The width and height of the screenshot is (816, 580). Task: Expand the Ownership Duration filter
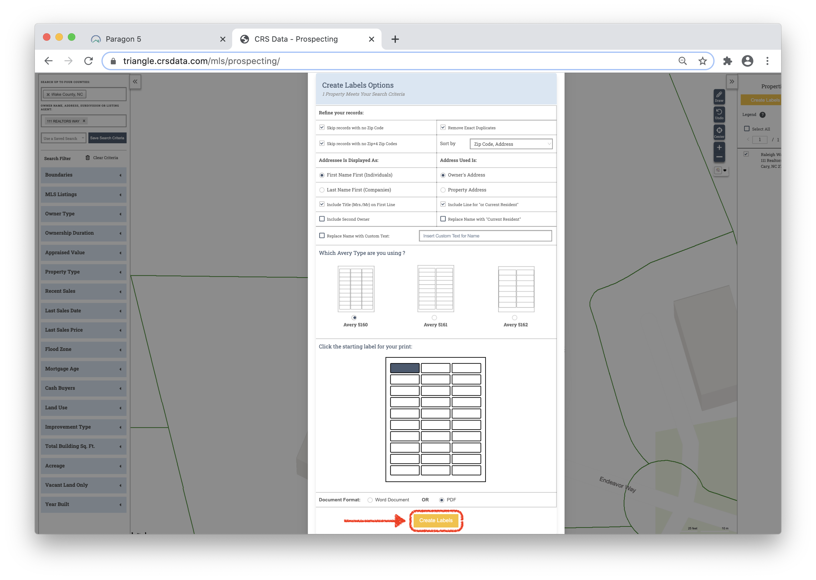pyautogui.click(x=83, y=233)
